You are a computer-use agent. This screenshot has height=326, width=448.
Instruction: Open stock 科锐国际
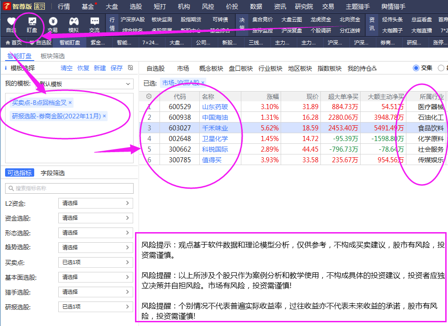[215, 149]
